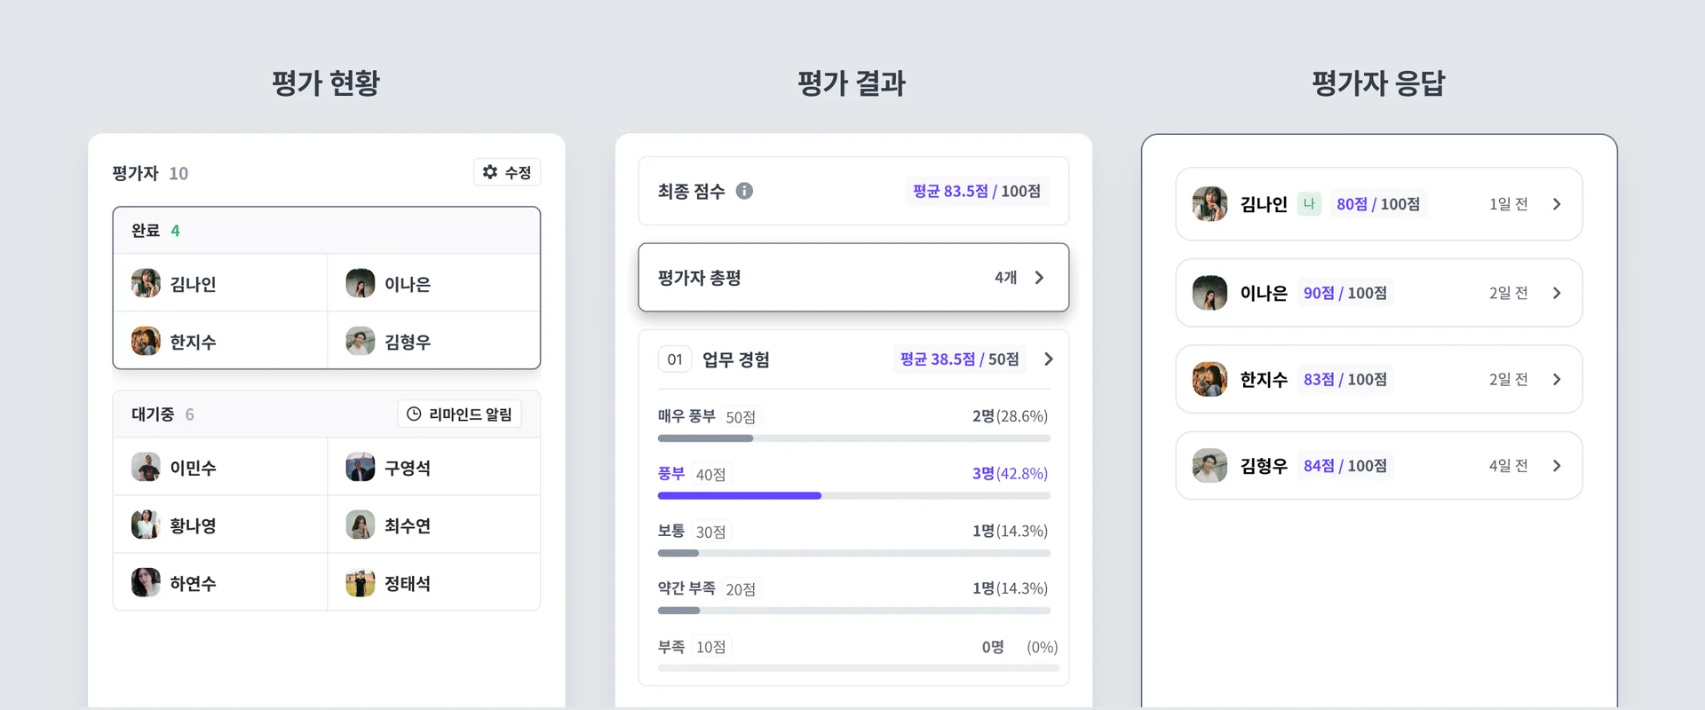Click the 나 badge next to 김나인
This screenshot has width=1705, height=710.
point(1308,203)
